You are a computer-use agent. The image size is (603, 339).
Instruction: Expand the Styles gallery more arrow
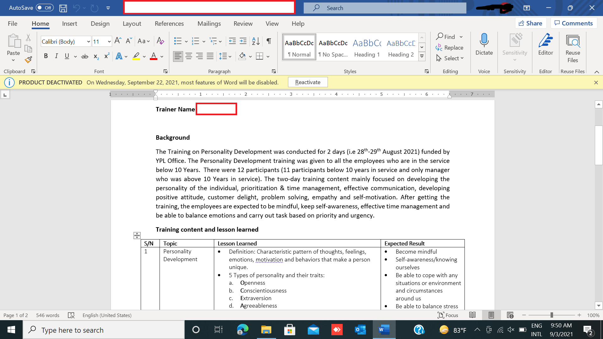click(x=422, y=56)
